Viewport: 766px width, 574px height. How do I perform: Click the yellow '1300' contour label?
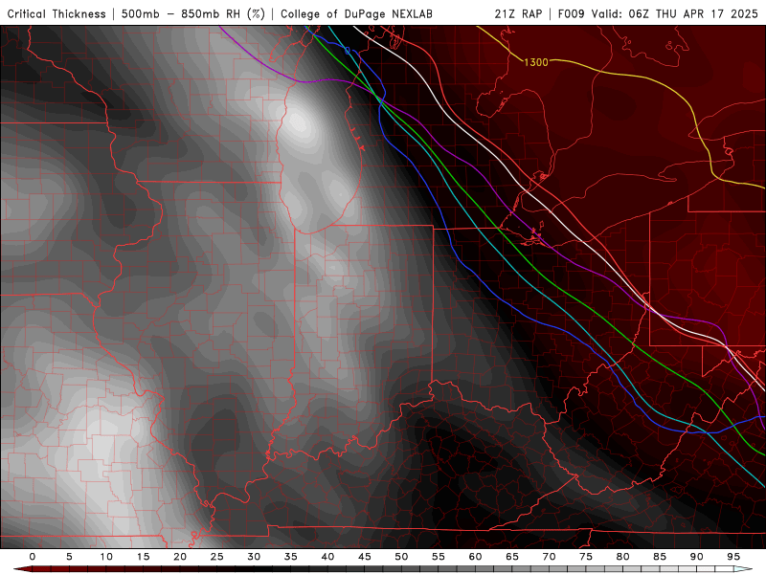coord(536,62)
